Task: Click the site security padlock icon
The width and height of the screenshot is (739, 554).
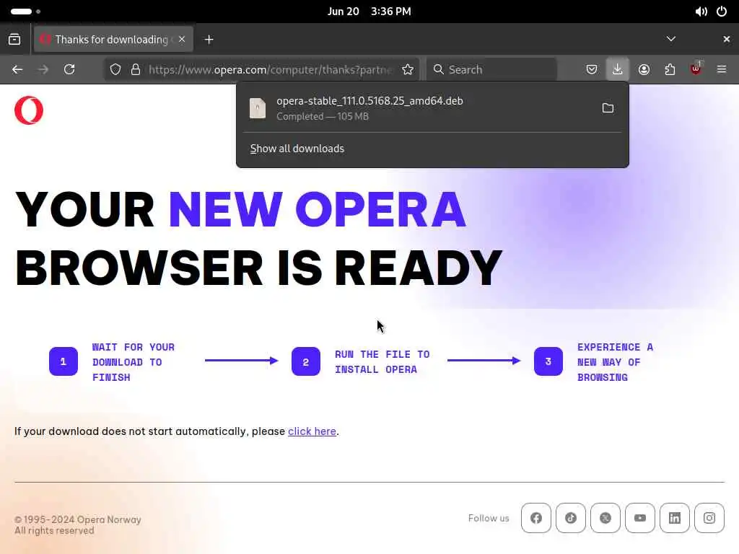Action: click(136, 70)
